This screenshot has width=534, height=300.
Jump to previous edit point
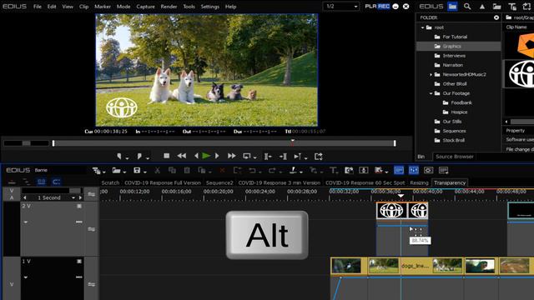coord(268,157)
